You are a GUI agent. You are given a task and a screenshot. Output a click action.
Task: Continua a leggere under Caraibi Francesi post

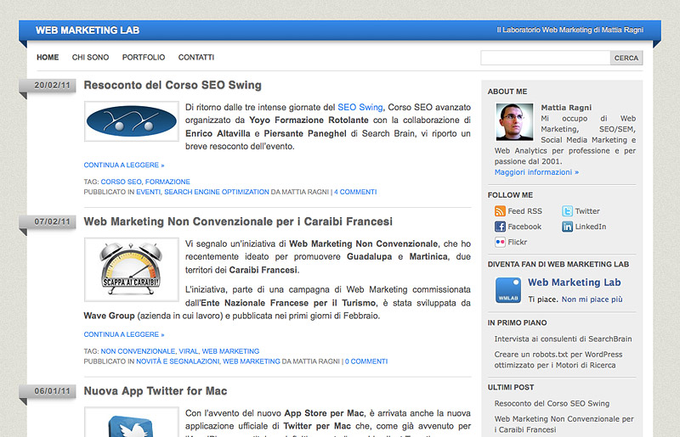click(124, 334)
